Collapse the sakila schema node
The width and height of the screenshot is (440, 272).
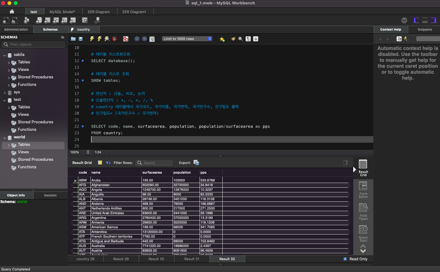coord(5,55)
